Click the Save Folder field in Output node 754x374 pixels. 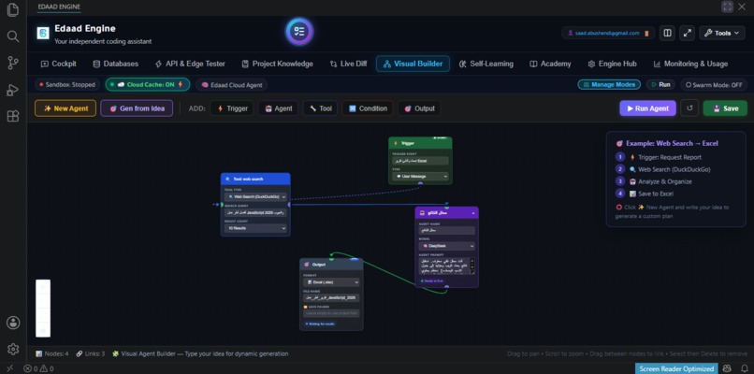tap(331, 313)
